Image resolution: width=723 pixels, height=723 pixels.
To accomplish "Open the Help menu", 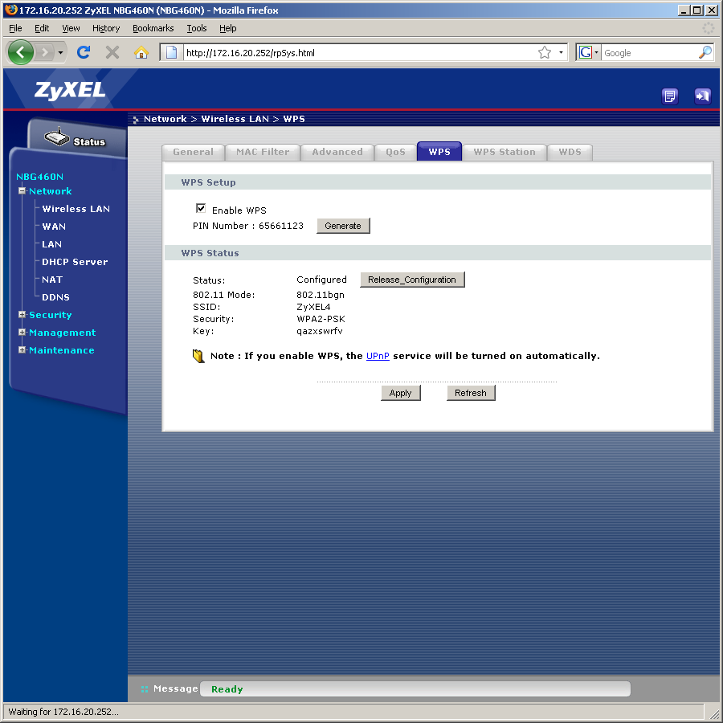I will tap(228, 29).
